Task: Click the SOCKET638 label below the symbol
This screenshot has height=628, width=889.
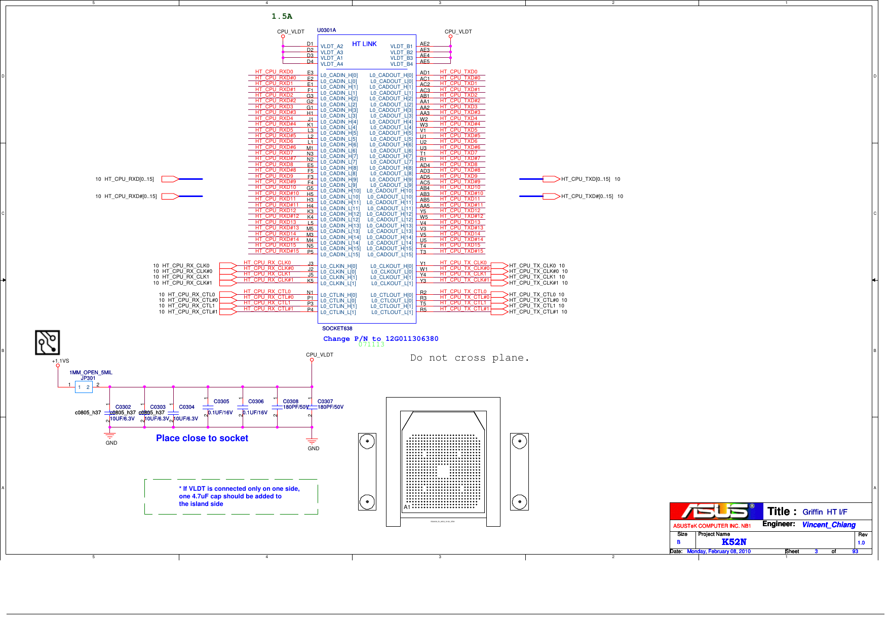Action: (x=337, y=328)
